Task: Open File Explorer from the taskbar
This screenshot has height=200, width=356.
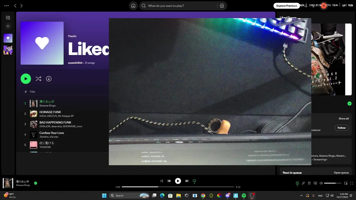Action: click(178, 196)
